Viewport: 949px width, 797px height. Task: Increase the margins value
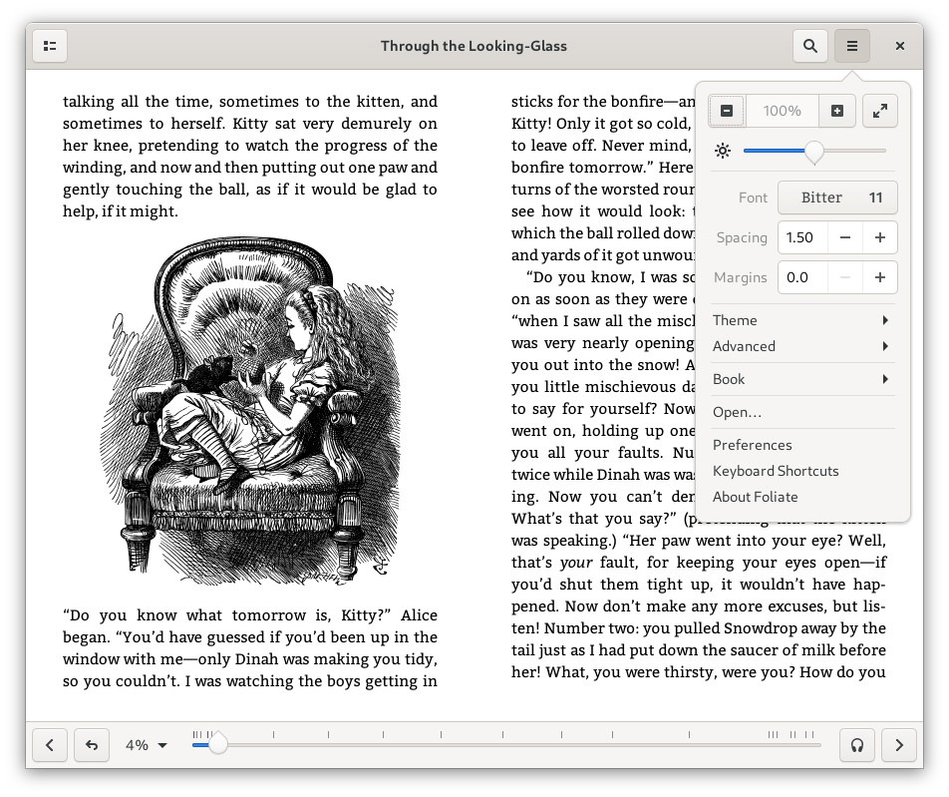coord(880,277)
